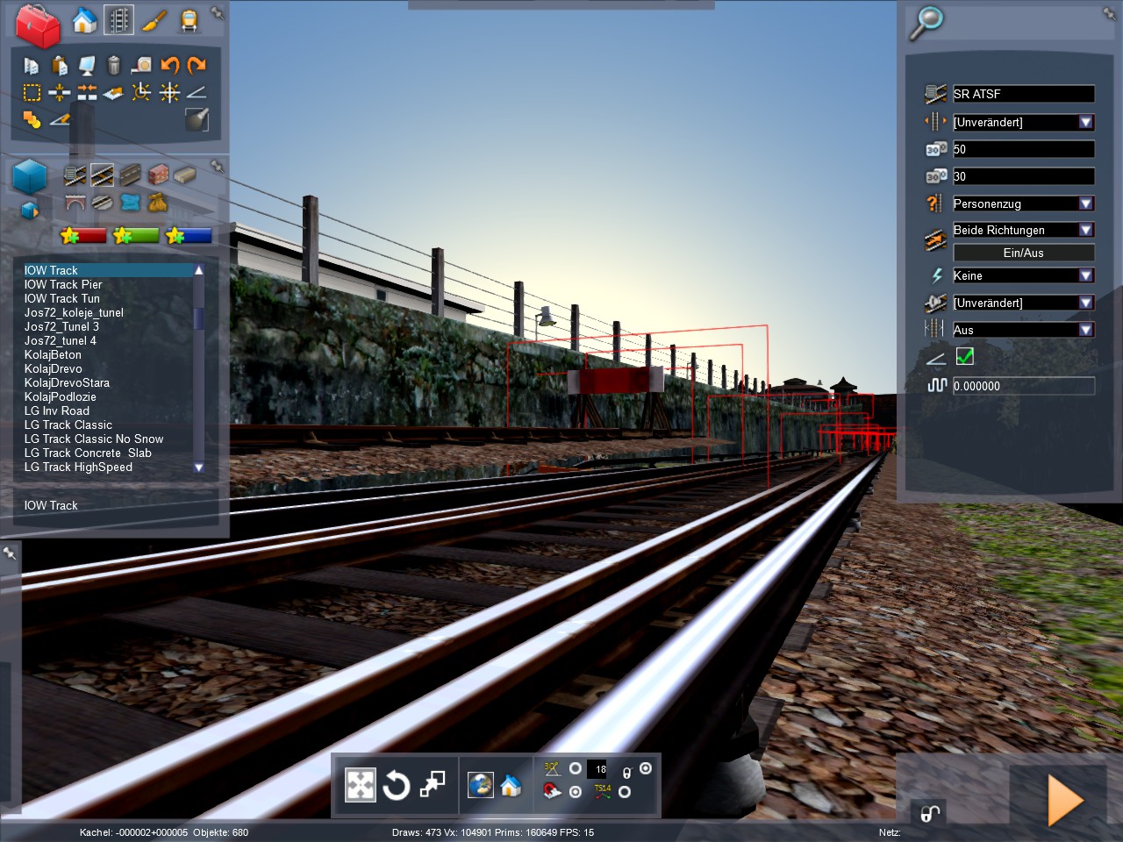The height and width of the screenshot is (842, 1123).
Task: Open the 'Beide Richtungen' dropdown
Action: [1024, 230]
